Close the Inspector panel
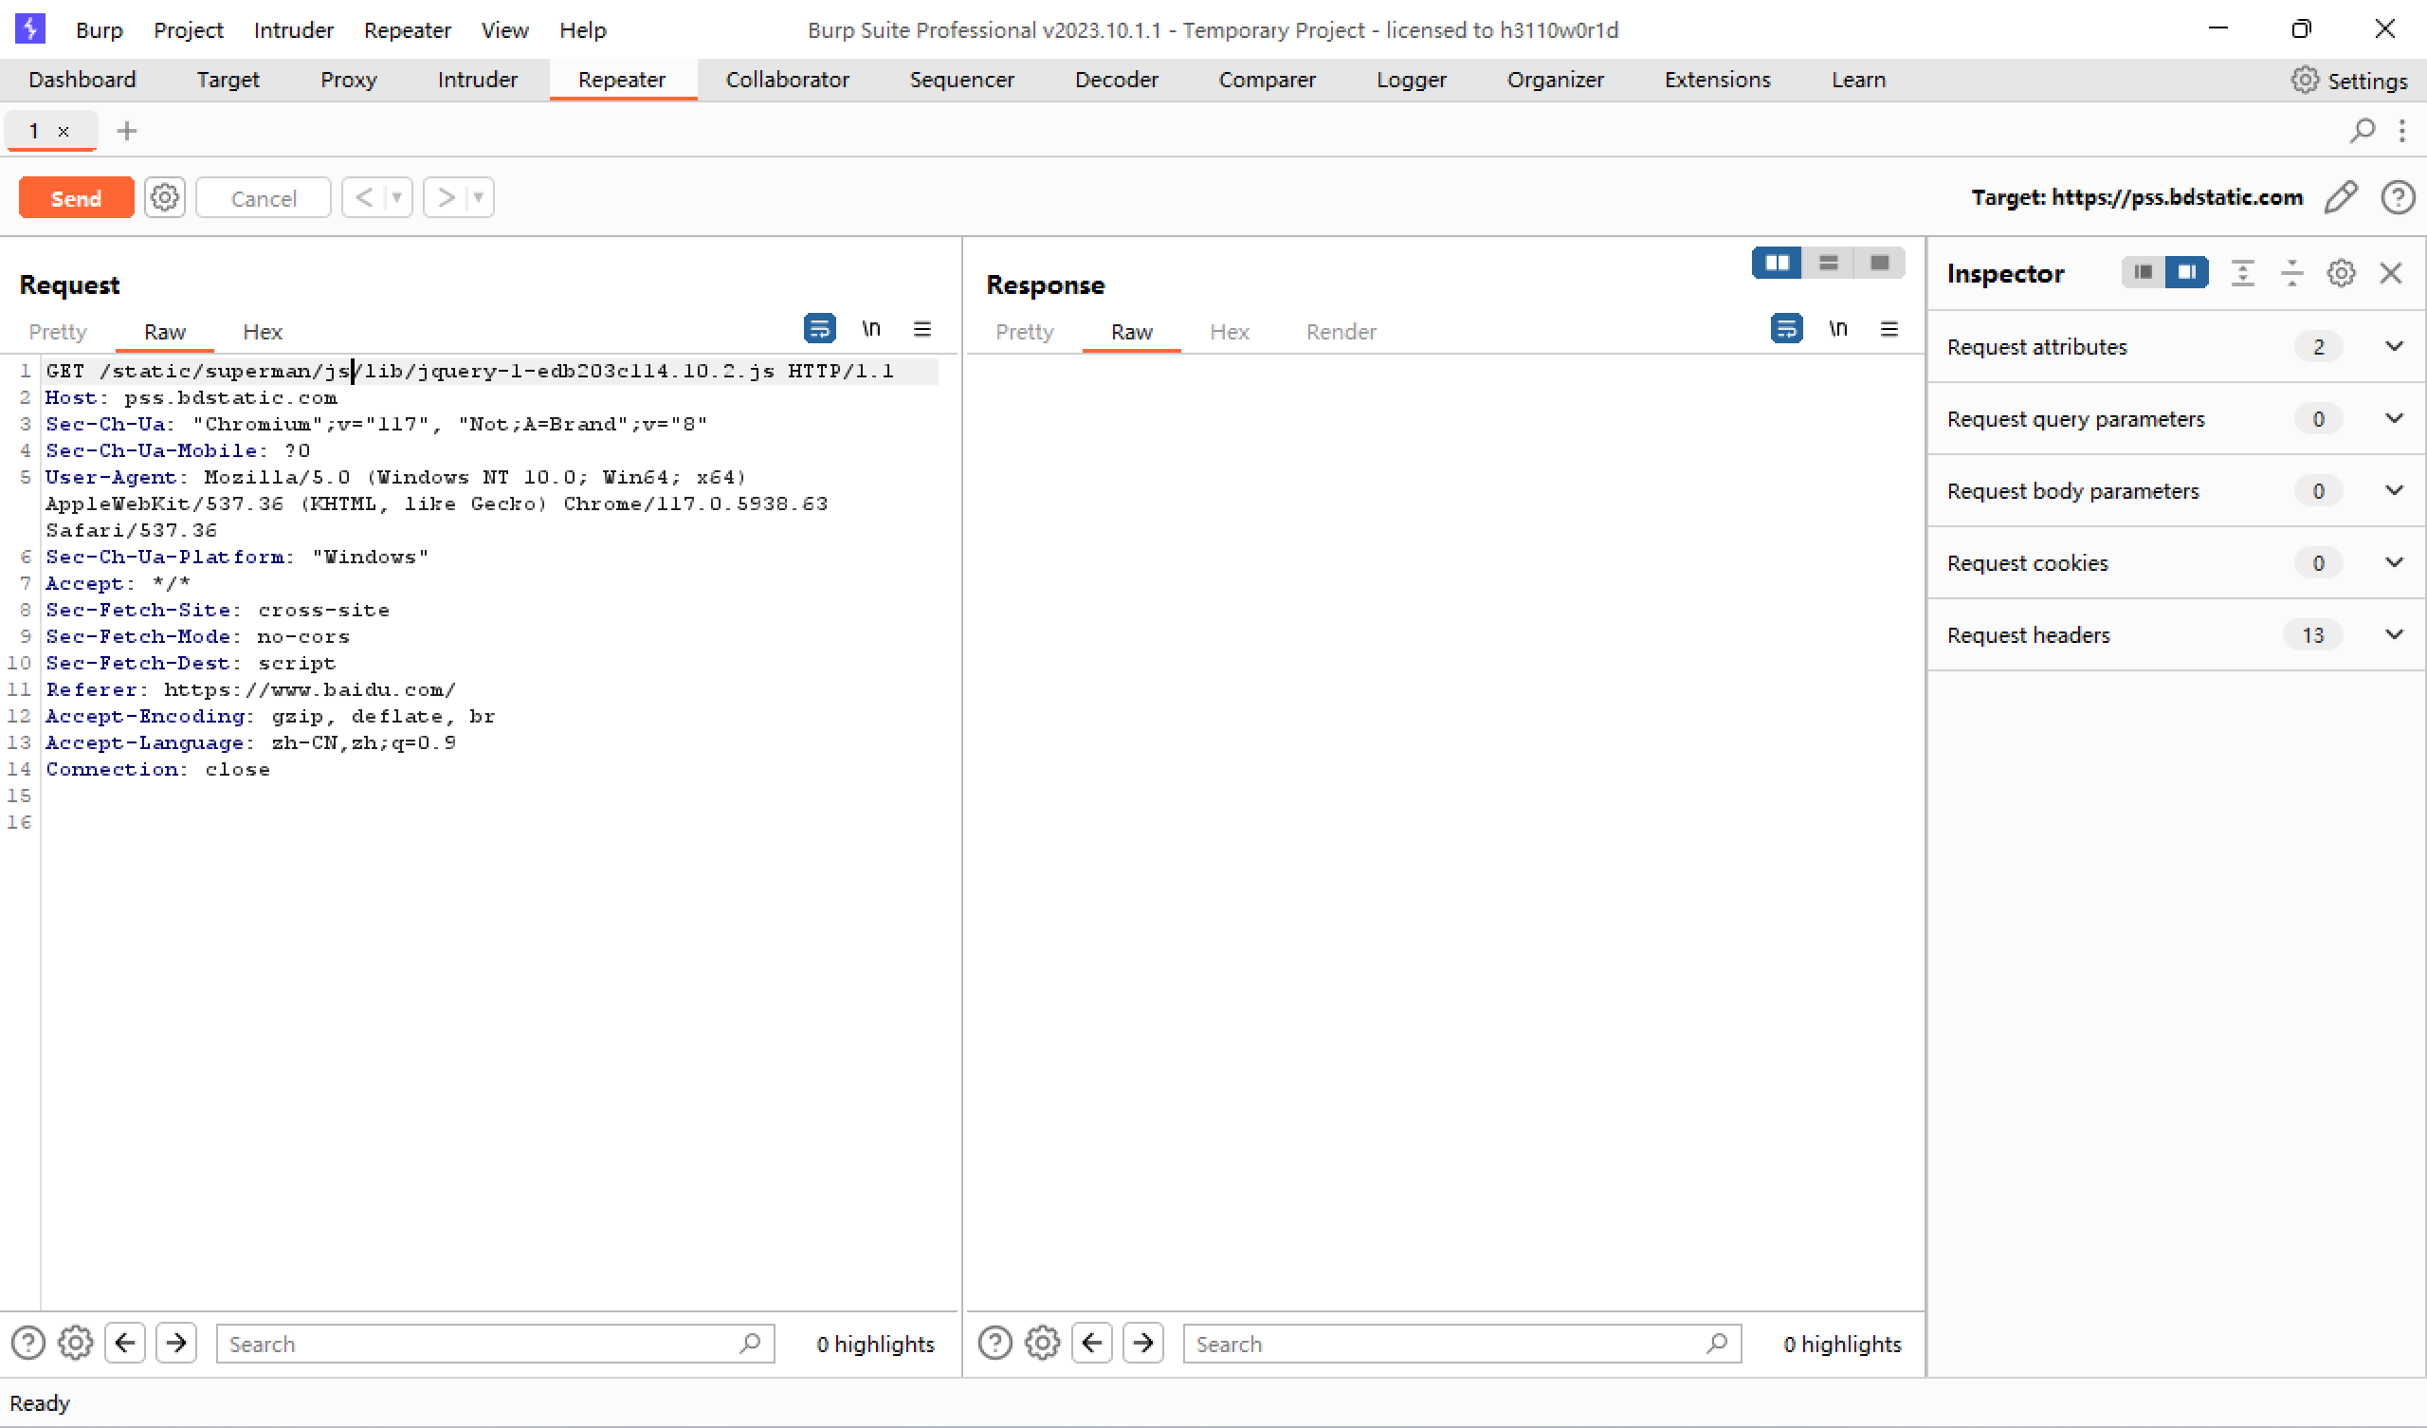Viewport: 2427px width, 1428px height. (x=2390, y=273)
